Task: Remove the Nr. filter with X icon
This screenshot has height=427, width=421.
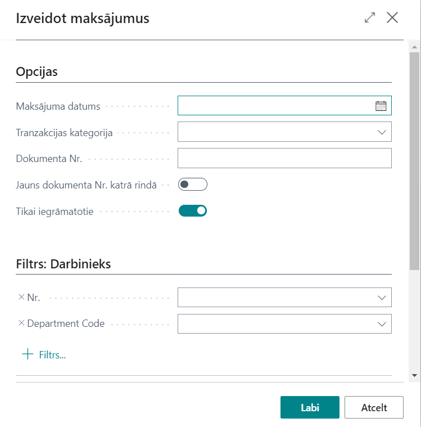Action: pos(21,297)
